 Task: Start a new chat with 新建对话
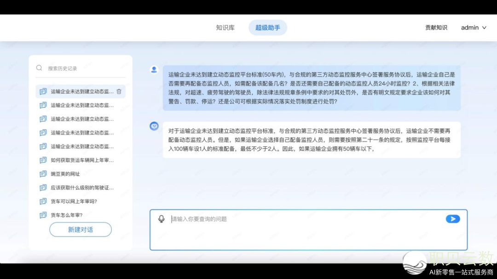coord(81,229)
